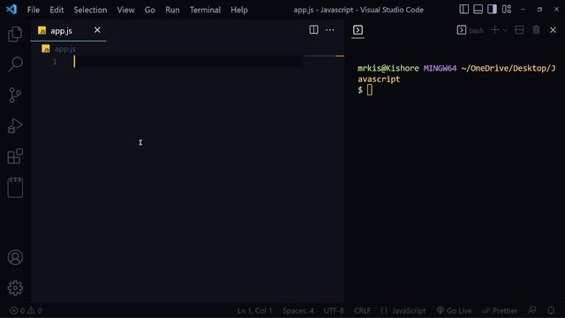Screen dimensions: 565x318
Task: Select the Terminal panel tab icon
Action: tap(358, 30)
